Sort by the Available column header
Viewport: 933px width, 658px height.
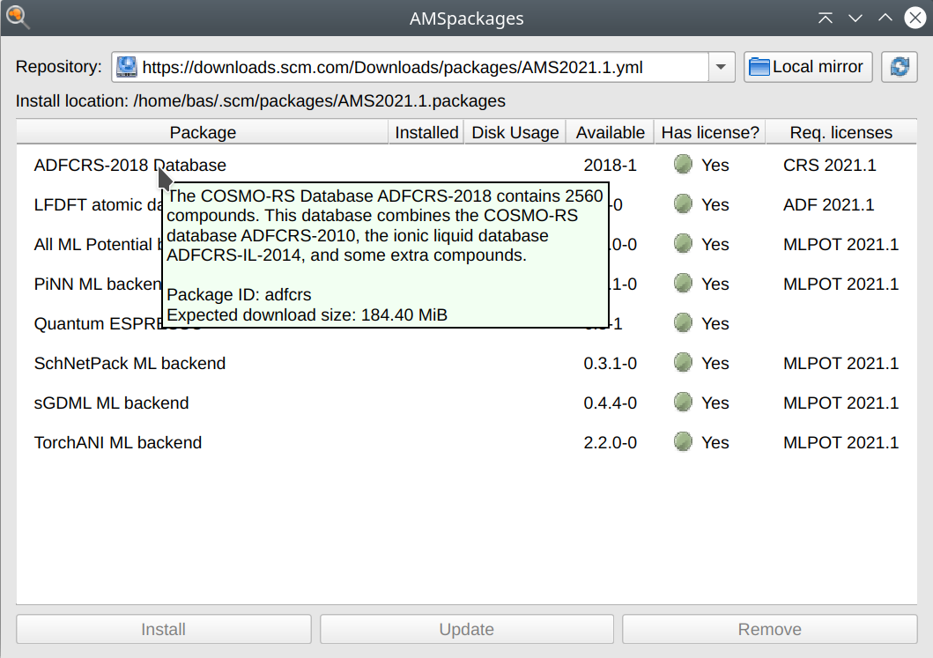coord(610,132)
